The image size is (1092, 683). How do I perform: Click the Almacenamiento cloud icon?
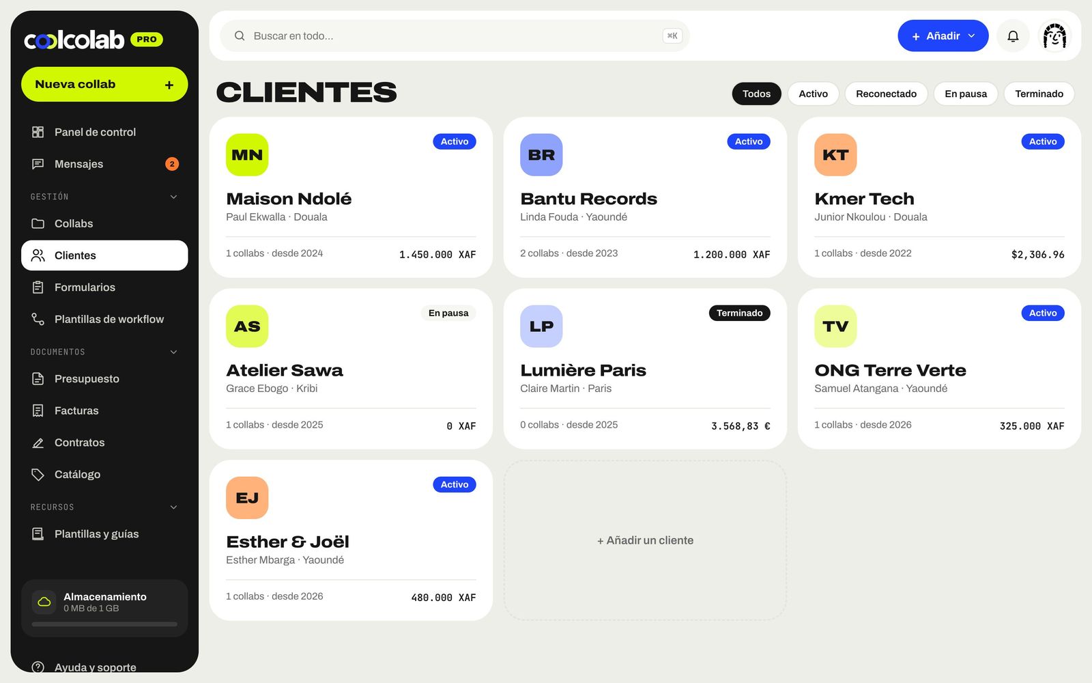tap(44, 602)
